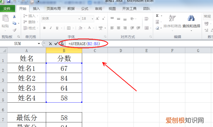
Task: Click the AutoSum sigma icon
Action: point(157,16)
